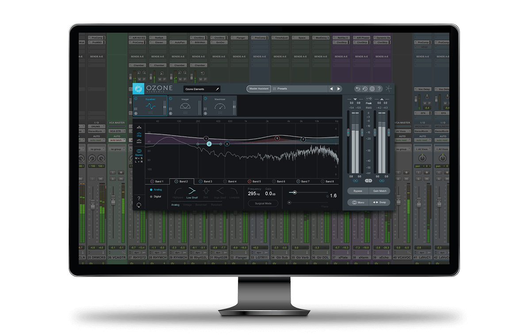Click the EQ panel question mark help icon
The image size is (529, 335).
[138, 198]
